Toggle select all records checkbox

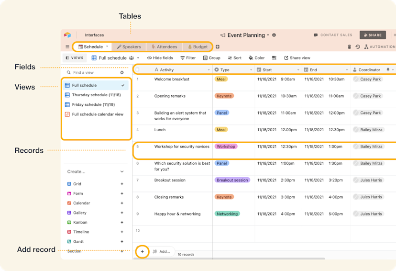(x=137, y=70)
